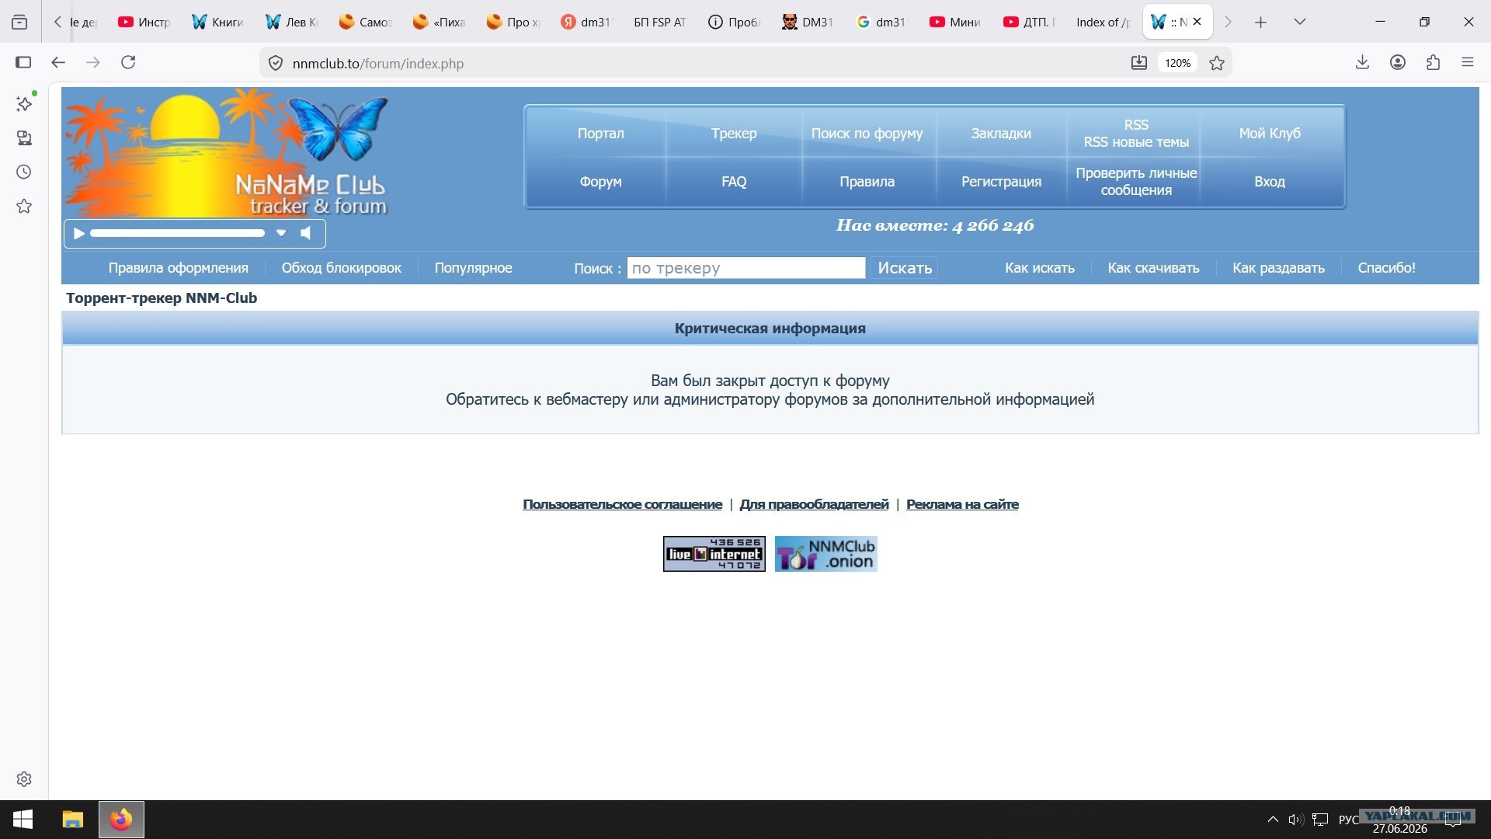This screenshot has height=839, width=1491.
Task: Open the Firefox application menu
Action: (x=1468, y=62)
